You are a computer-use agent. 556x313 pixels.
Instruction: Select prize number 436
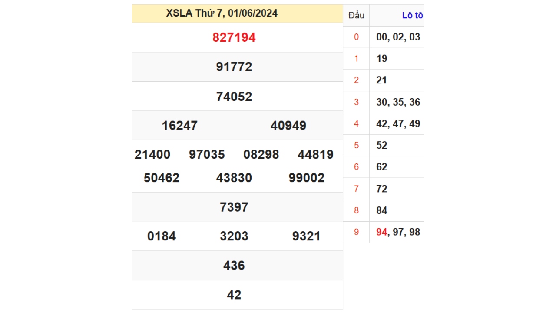tap(234, 266)
